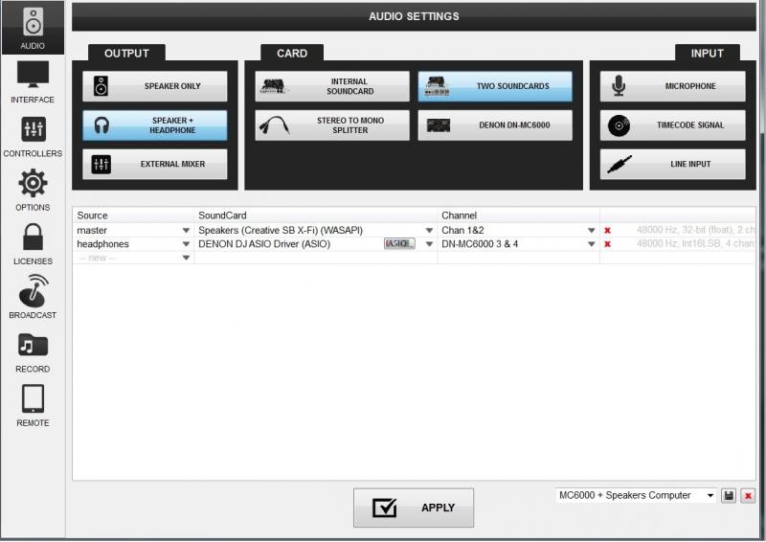Screen dimensions: 766x542
Task: Click the Apply button
Action: 414,508
